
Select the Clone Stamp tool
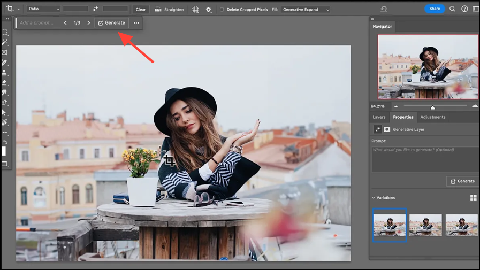pyautogui.click(x=5, y=72)
